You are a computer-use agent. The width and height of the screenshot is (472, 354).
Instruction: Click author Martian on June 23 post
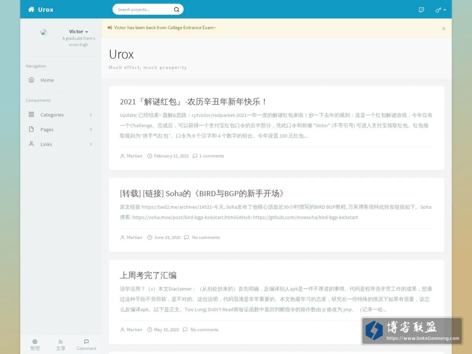pos(135,238)
